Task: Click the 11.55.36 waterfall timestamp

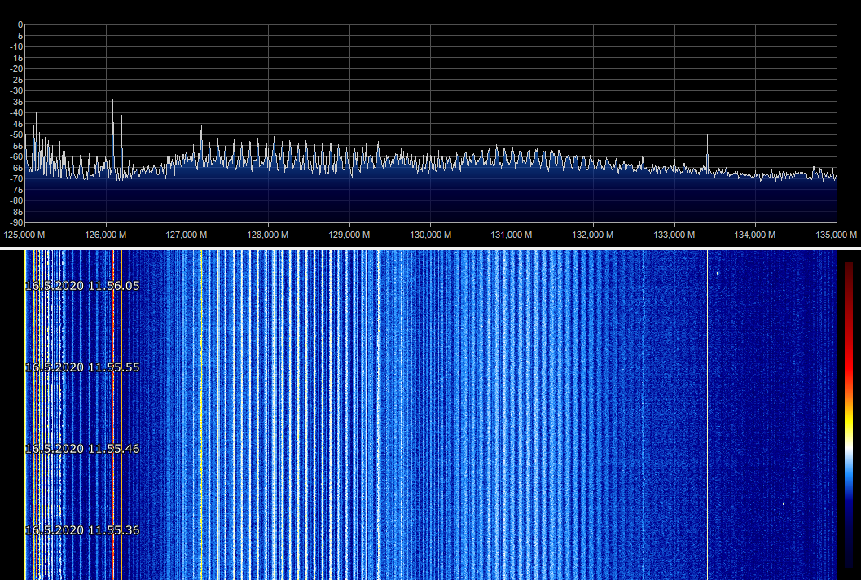Action: pos(82,530)
